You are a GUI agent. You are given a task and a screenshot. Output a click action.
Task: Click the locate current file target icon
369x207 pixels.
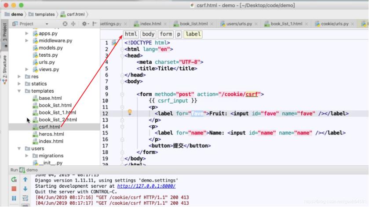click(x=66, y=24)
